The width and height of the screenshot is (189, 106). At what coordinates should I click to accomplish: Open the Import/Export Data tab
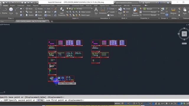(x=48, y=6)
